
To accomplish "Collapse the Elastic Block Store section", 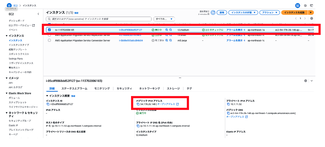I will point(7,93).
